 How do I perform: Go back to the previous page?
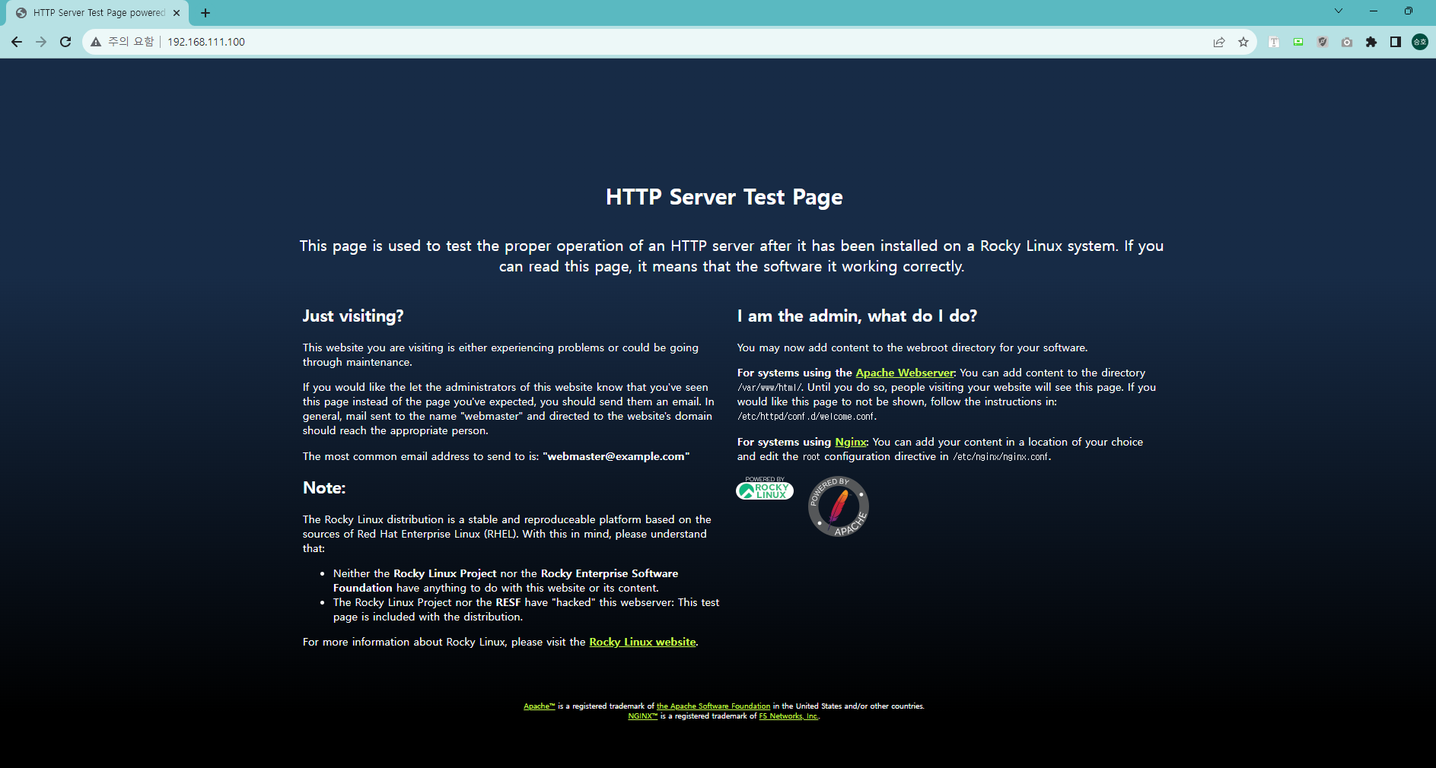[17, 42]
